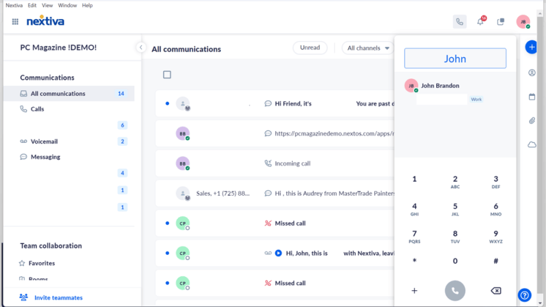The width and height of the screenshot is (546, 307).
Task: Click Invite teammates link
Action: coord(58,297)
